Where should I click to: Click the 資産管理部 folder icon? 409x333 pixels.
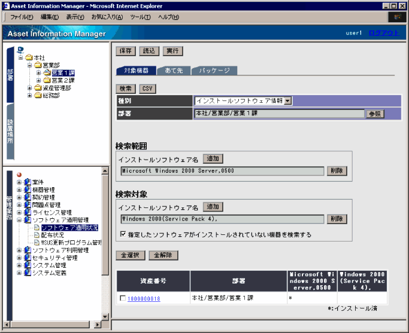pos(38,88)
